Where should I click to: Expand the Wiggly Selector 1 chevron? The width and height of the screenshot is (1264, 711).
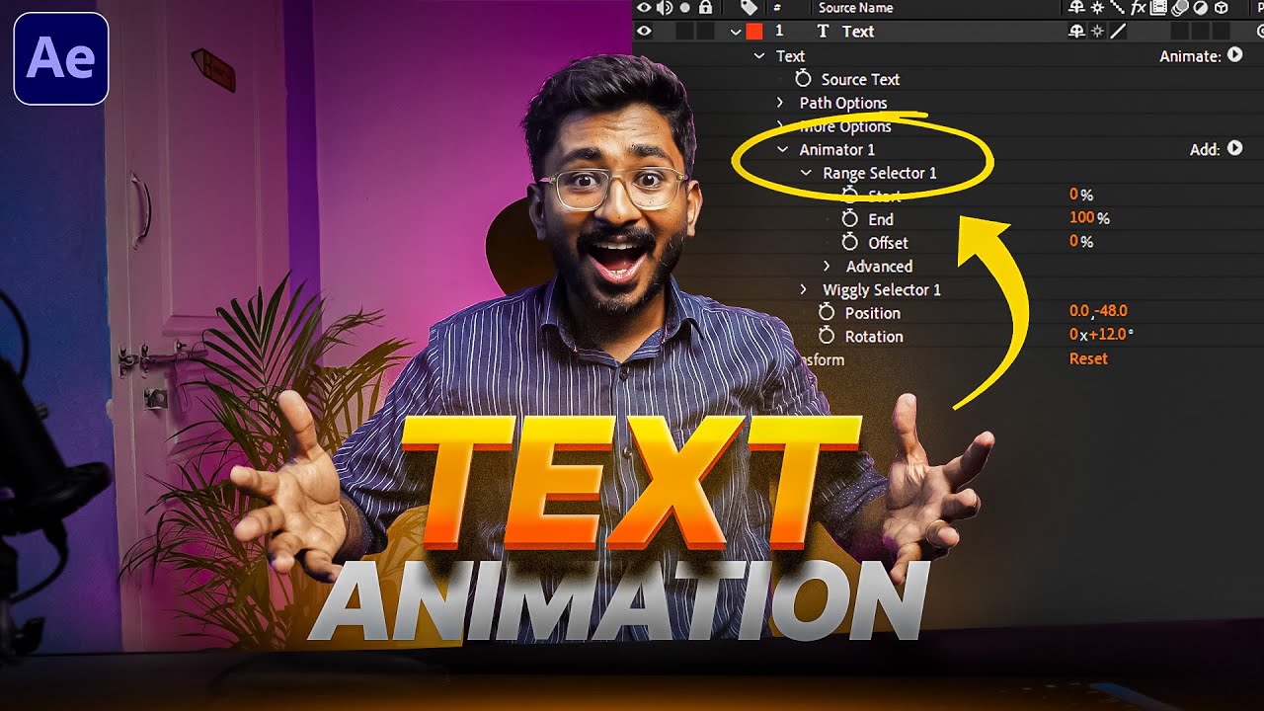coord(804,289)
